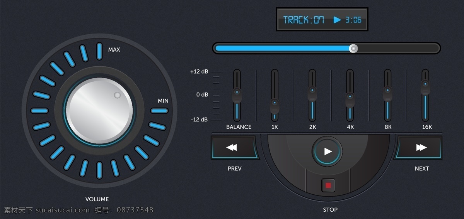
Task: Click the STOP label
Action: 330,210
